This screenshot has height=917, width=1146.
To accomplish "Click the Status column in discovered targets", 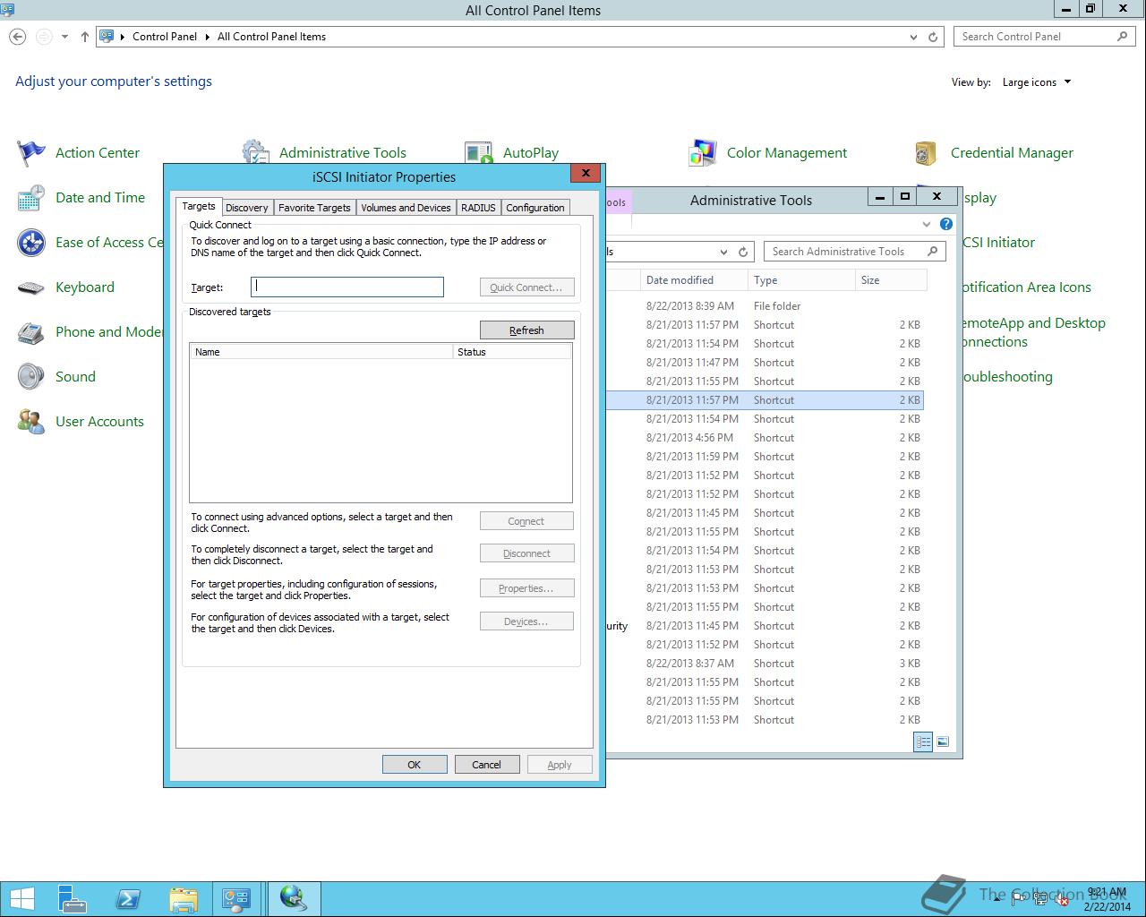I will pos(512,352).
